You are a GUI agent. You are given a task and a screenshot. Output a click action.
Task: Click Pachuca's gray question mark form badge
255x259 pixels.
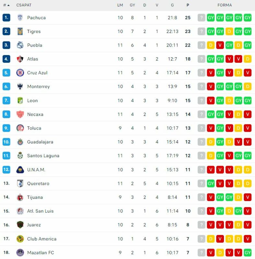201,17
